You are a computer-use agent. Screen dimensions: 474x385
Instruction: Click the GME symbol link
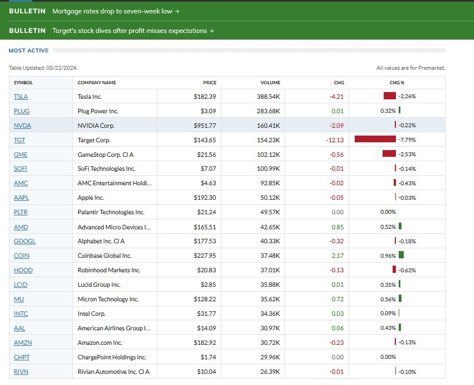coord(21,155)
